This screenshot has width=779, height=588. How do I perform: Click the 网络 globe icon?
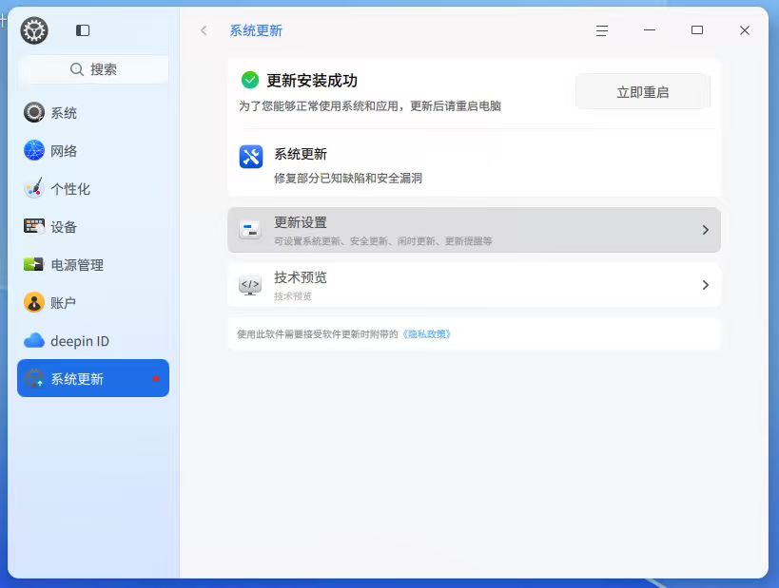[x=34, y=150]
